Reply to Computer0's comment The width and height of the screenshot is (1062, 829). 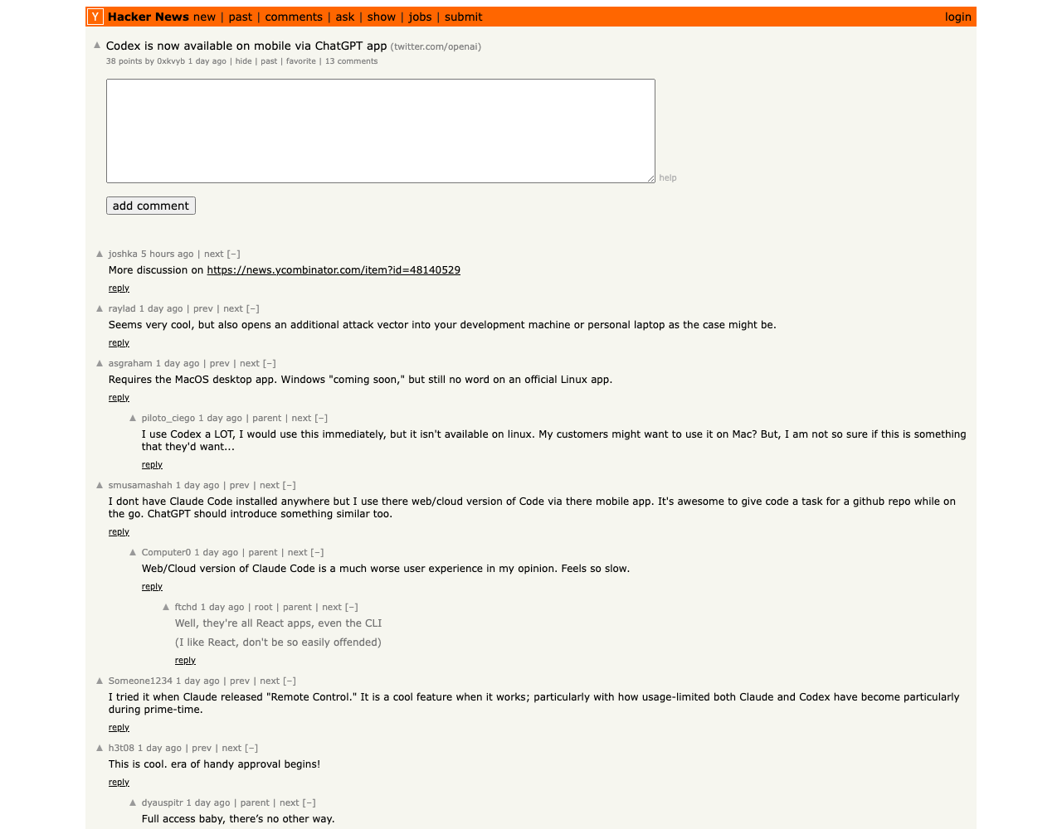(x=152, y=587)
